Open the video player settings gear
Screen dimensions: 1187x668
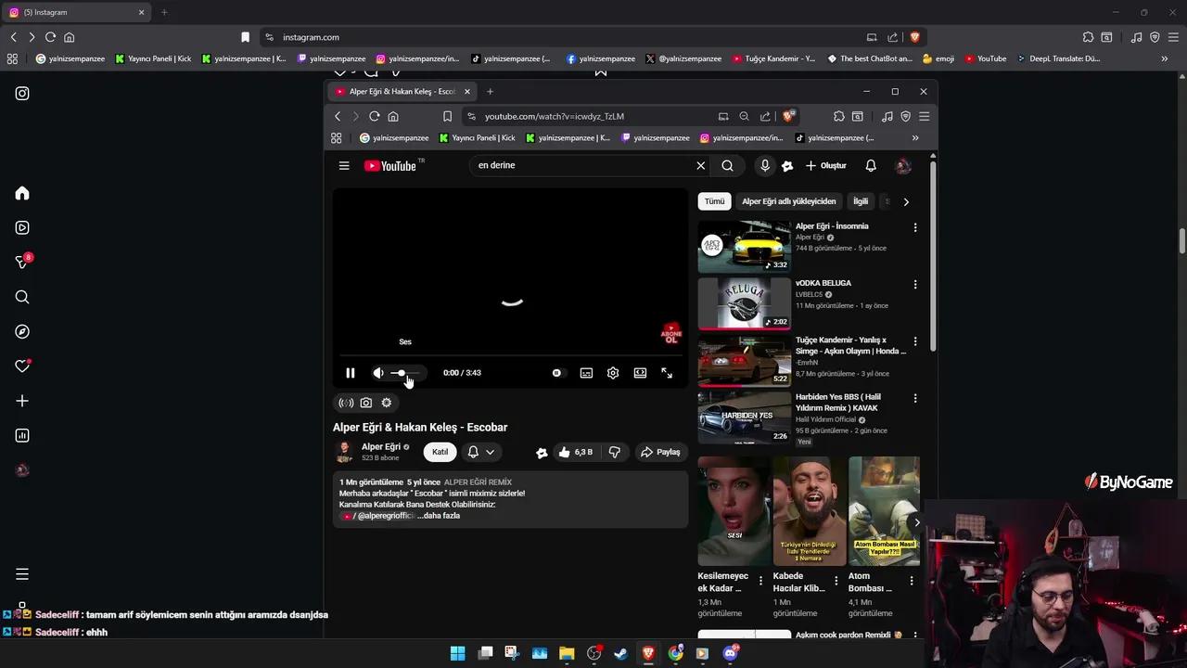click(x=613, y=373)
